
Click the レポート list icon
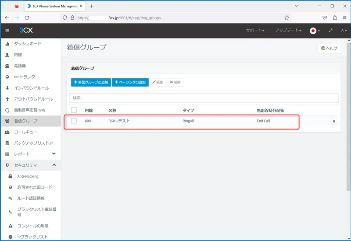7,154
